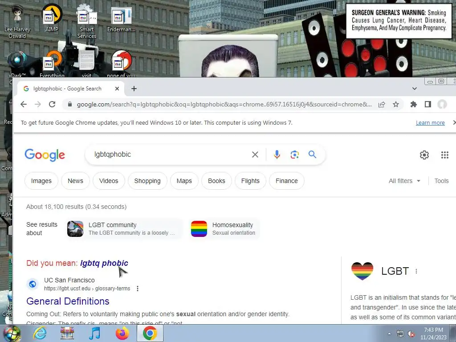Open the Chrome side panel
This screenshot has width=456, height=342.
point(428,104)
